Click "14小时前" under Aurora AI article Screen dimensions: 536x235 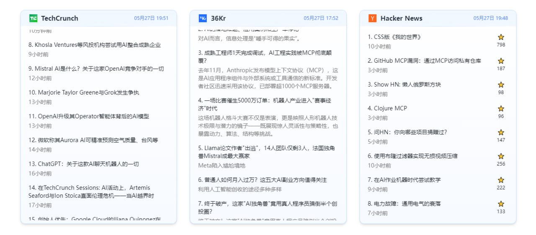point(40,150)
